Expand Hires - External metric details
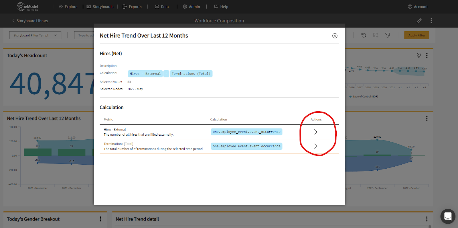The image size is (458, 228). (315, 132)
